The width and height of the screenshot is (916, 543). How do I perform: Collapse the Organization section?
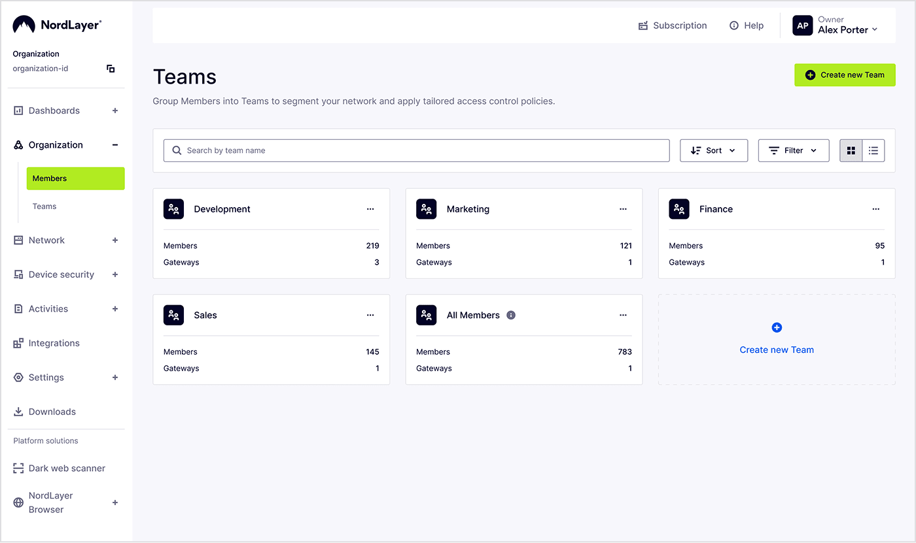pyautogui.click(x=115, y=145)
